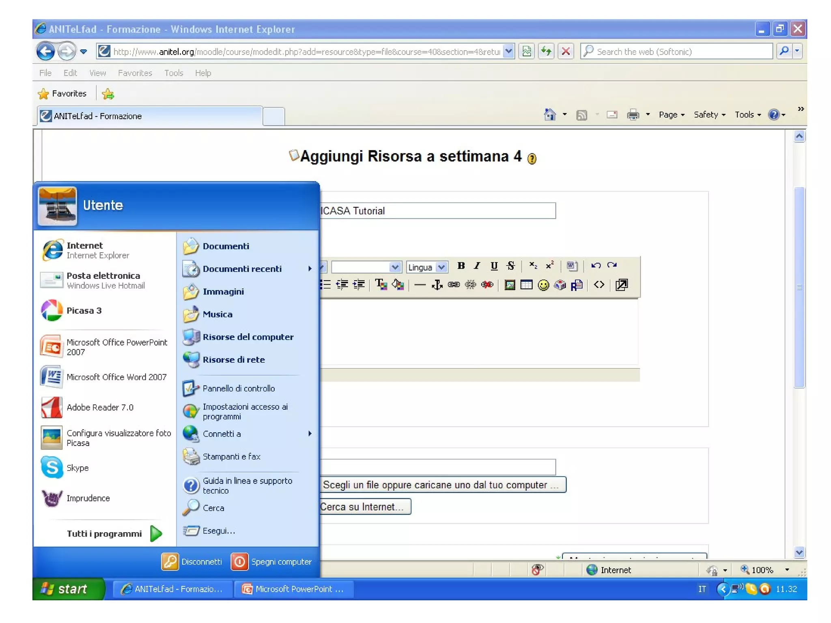Expand Documenti recenti submenu arrow
This screenshot has width=831, height=623.
click(x=310, y=269)
